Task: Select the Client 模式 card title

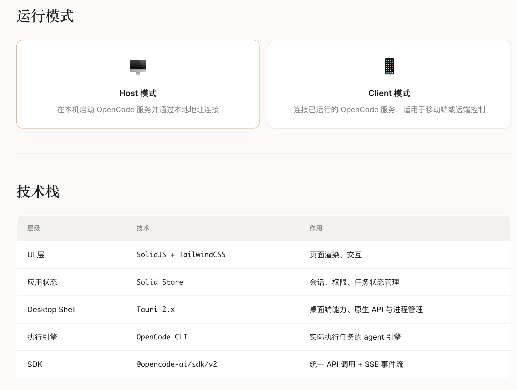Action: pos(389,93)
